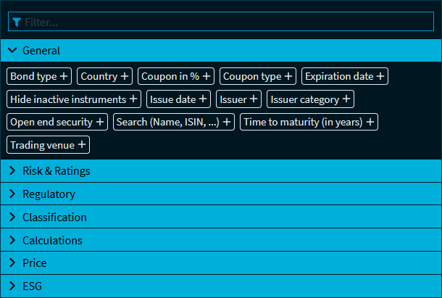The image size is (442, 298).
Task: Click plus icon on Hide inactive instruments
Action: click(x=133, y=99)
